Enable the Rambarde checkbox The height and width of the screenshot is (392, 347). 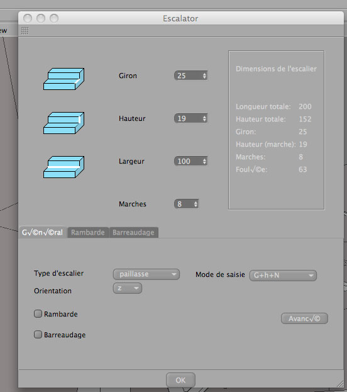38,313
